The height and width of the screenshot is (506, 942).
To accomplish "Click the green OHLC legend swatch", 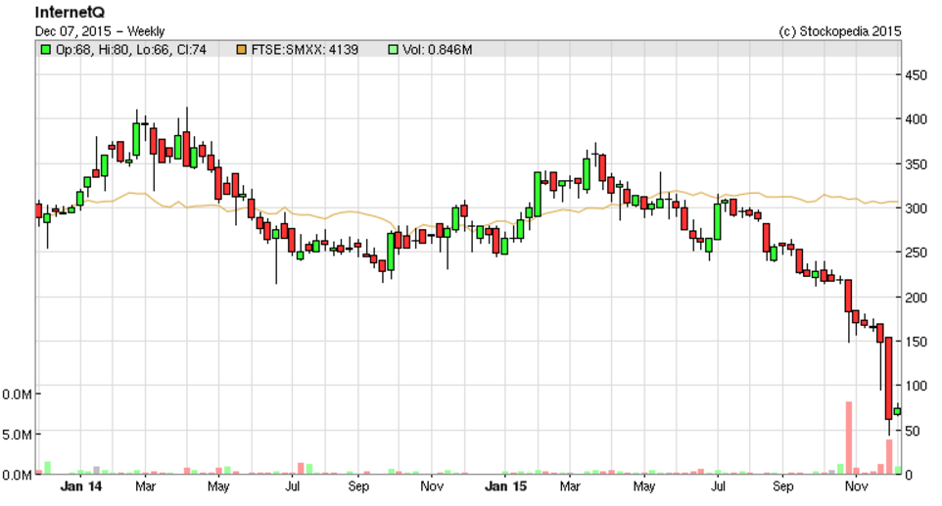I will (46, 50).
